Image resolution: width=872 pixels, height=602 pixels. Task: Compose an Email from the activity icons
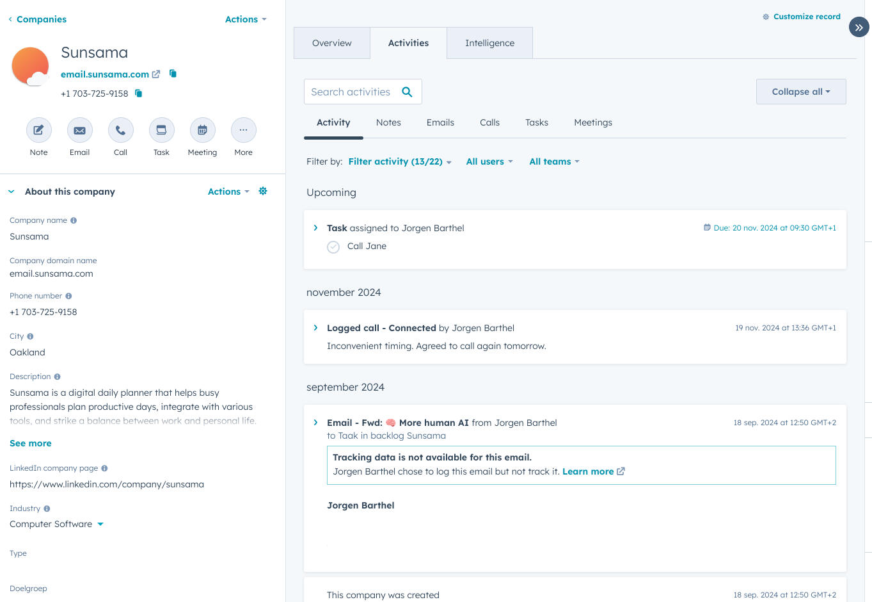coord(79,130)
